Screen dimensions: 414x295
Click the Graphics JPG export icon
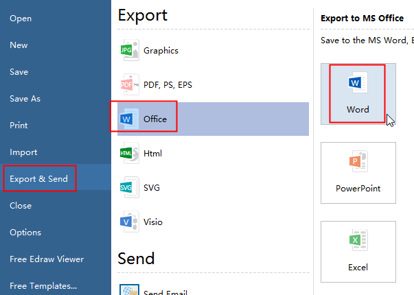pyautogui.click(x=130, y=50)
